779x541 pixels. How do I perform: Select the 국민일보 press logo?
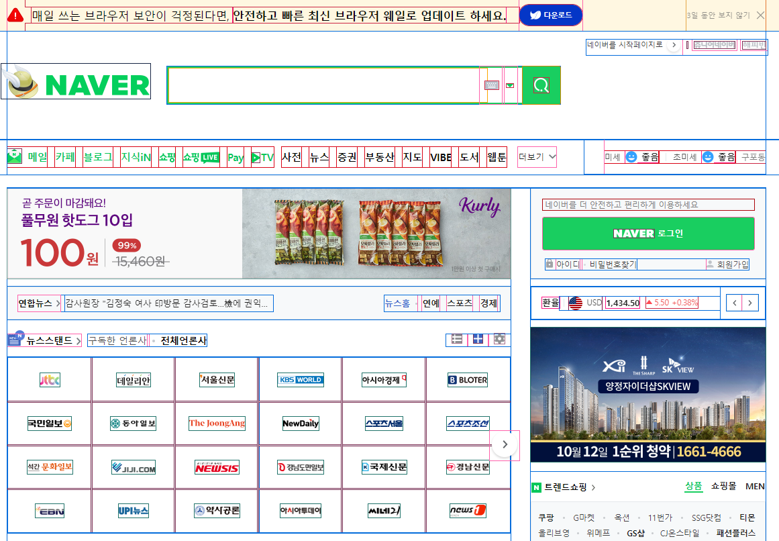(x=50, y=424)
